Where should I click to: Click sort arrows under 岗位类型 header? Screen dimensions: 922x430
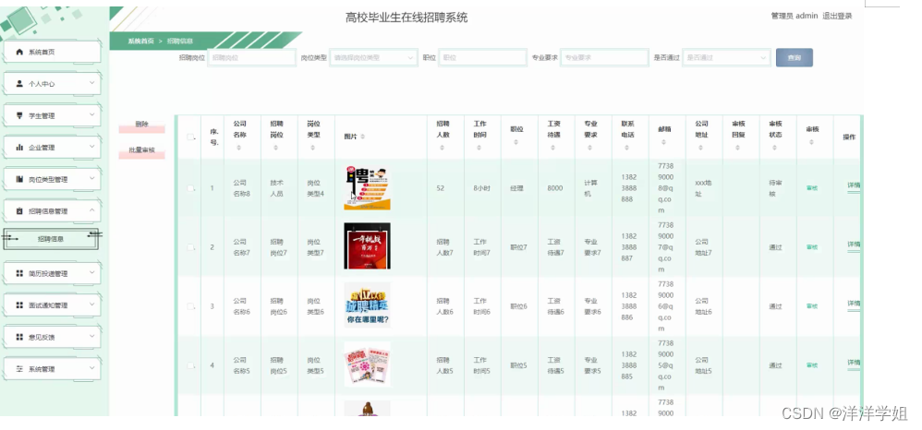313,148
